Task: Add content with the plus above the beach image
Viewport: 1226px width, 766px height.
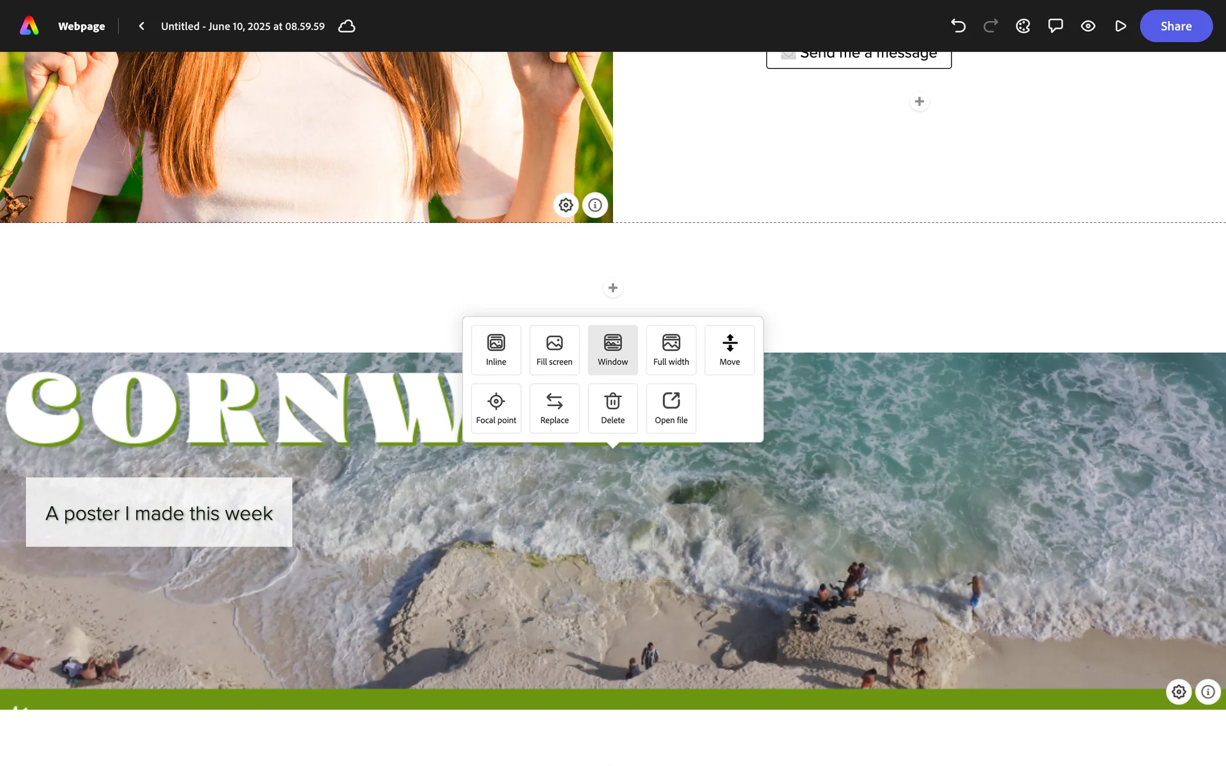Action: [612, 288]
